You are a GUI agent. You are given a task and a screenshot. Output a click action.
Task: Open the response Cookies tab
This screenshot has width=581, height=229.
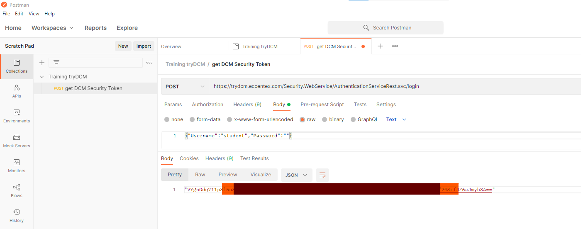click(x=189, y=158)
